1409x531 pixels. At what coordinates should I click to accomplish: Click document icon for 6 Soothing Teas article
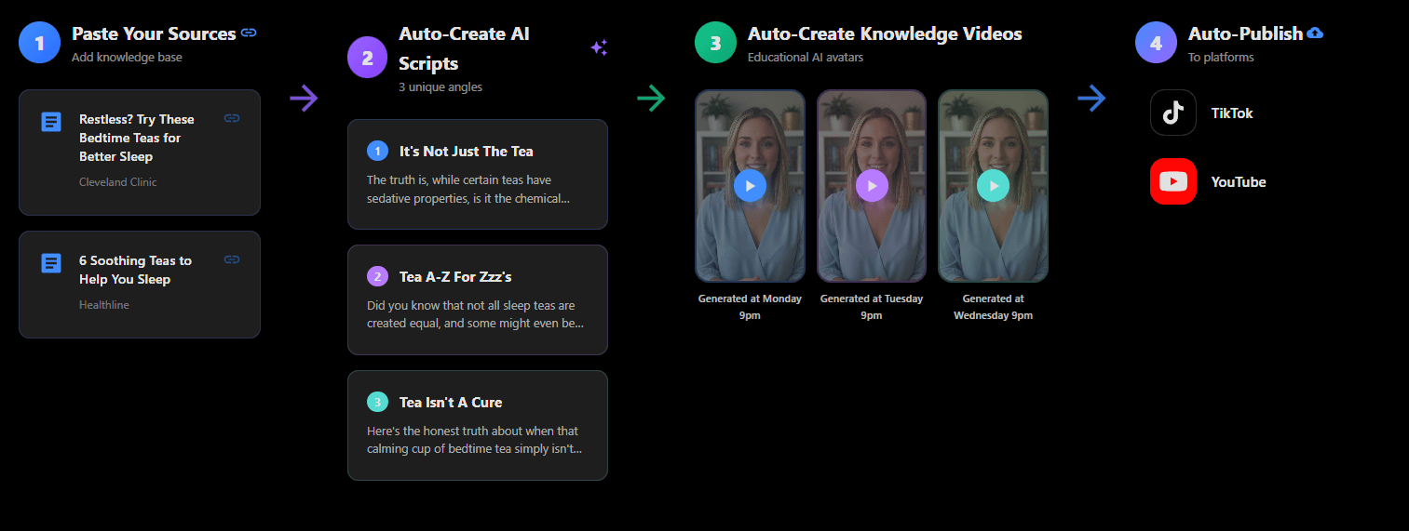tap(51, 263)
